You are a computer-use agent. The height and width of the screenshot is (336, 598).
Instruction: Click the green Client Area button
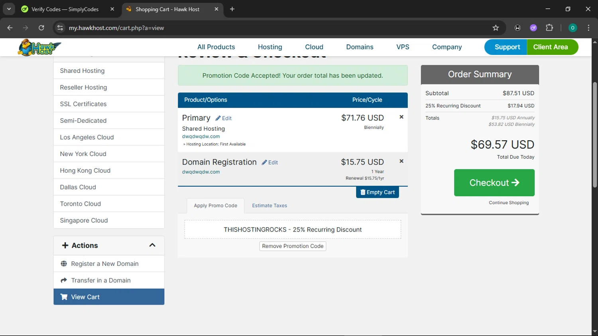pos(553,47)
